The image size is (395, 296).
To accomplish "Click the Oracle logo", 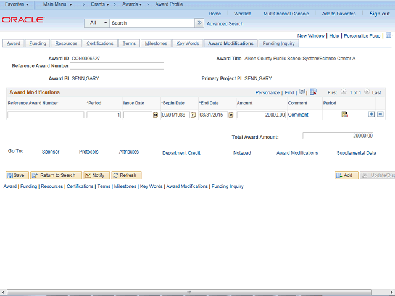I will click(x=23, y=20).
